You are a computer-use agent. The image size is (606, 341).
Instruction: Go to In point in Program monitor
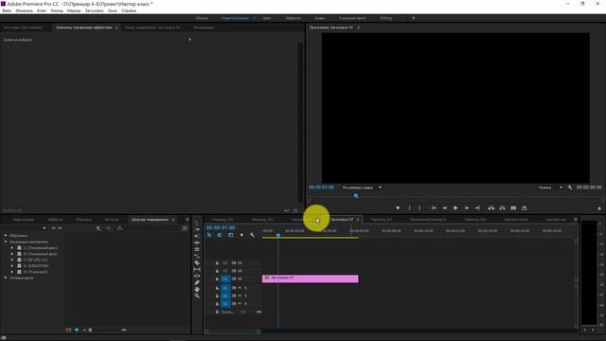point(434,208)
